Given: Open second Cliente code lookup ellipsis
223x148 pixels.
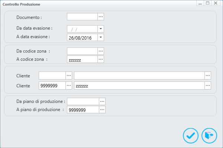Looking at the screenshot, I should pyautogui.click(x=69, y=85).
